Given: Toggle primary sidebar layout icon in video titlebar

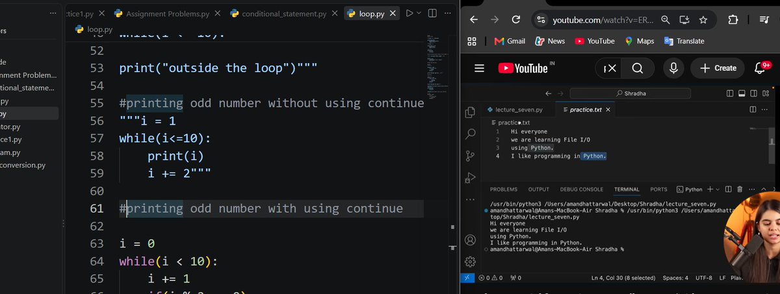Looking at the screenshot, I should pyautogui.click(x=729, y=94).
